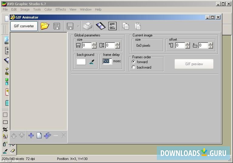
Task: Open the Effects menu
Action: 61,9
